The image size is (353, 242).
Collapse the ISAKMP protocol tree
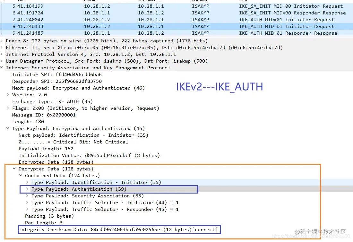coord(2,67)
